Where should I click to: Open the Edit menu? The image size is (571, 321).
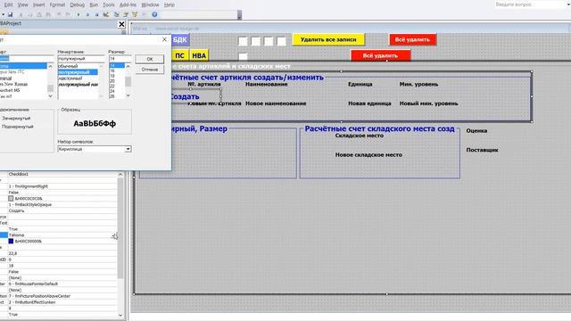pos(8,4)
